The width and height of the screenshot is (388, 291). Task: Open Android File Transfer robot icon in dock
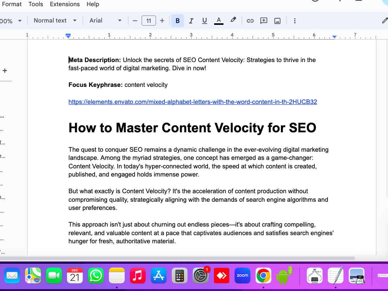284,275
